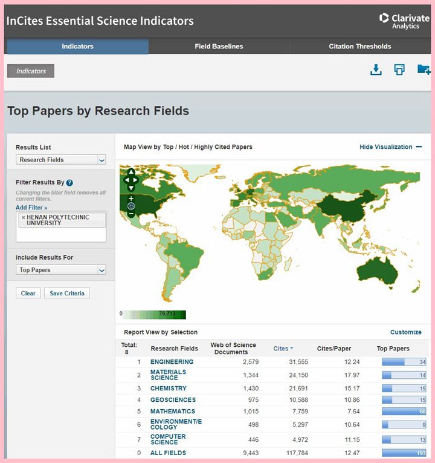Click the Add Filter link
435x463 pixels.
(x=31, y=208)
